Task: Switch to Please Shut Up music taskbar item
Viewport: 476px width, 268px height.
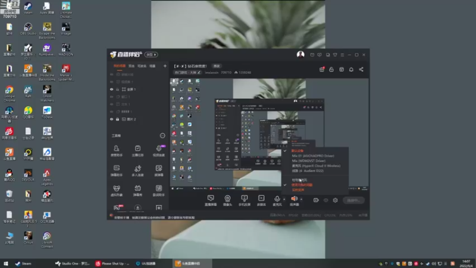Action: pos(112,263)
